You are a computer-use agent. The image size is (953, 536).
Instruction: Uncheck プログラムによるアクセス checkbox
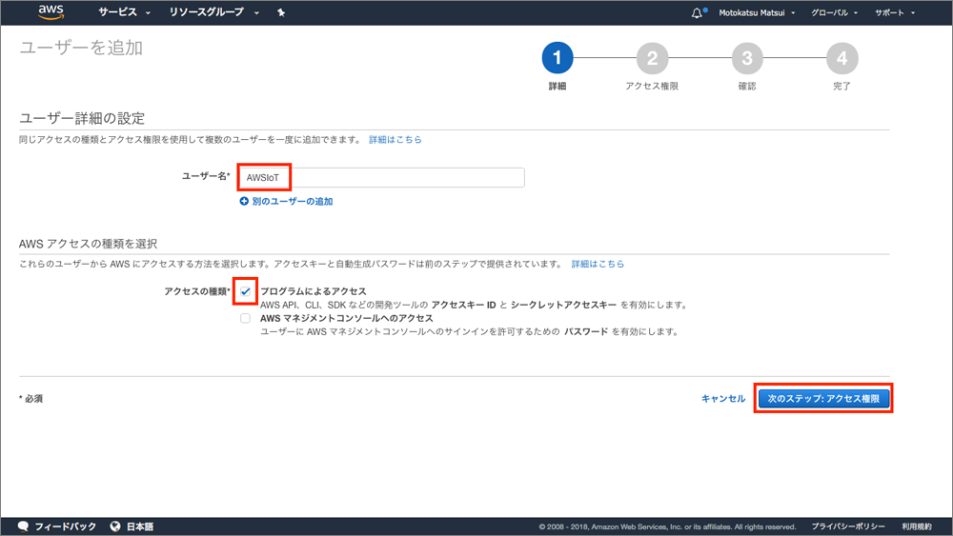pos(246,291)
